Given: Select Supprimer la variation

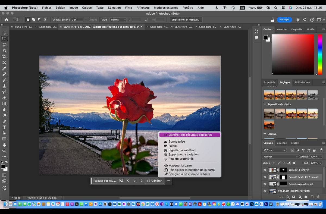Looking at the screenshot, I should point(183,155).
